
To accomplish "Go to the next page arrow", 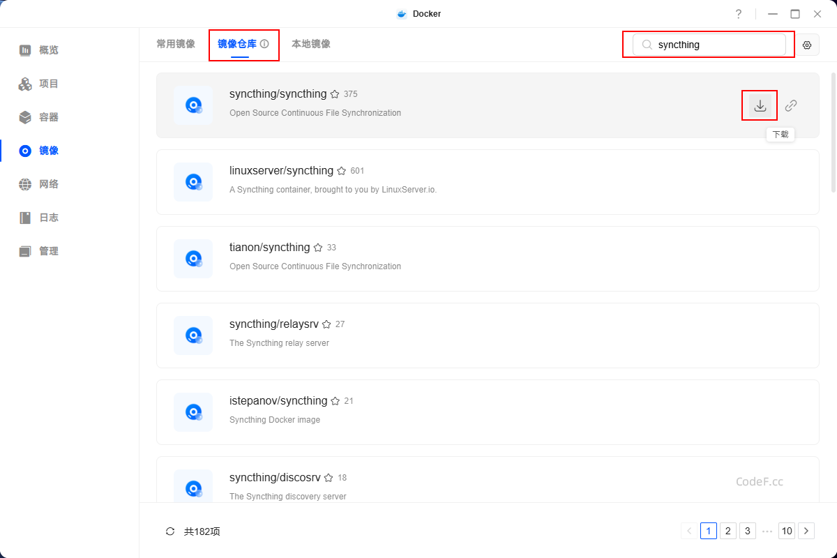I will coord(806,531).
